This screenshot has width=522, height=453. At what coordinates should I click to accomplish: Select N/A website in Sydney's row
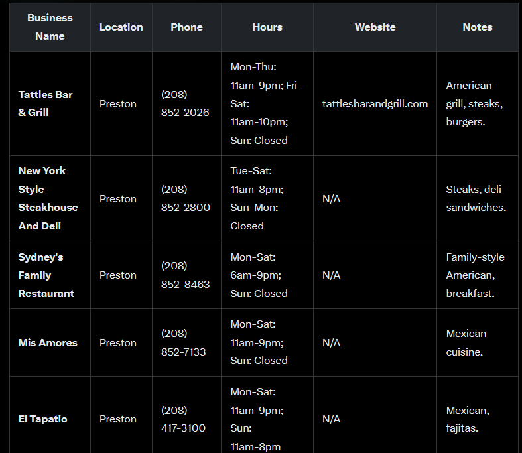click(331, 275)
